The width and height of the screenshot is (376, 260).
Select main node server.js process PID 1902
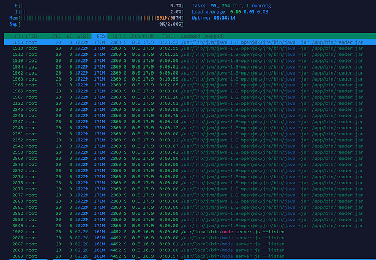pyautogui.click(x=190, y=232)
